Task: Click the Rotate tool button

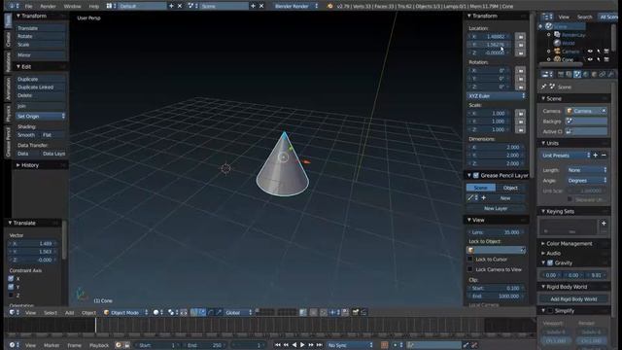Action: pyautogui.click(x=40, y=37)
